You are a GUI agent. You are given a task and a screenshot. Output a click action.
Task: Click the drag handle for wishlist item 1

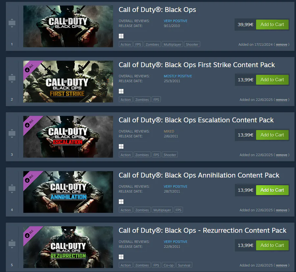coord(12,23)
